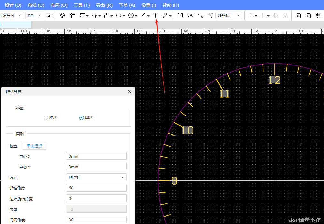Click the shopping cart order icon
This screenshot has height=224, width=324.
click(x=318, y=15)
